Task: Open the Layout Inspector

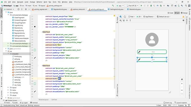Action: point(181,103)
